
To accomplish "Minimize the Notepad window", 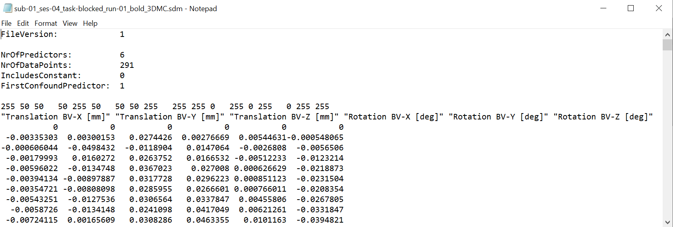I will (604, 8).
